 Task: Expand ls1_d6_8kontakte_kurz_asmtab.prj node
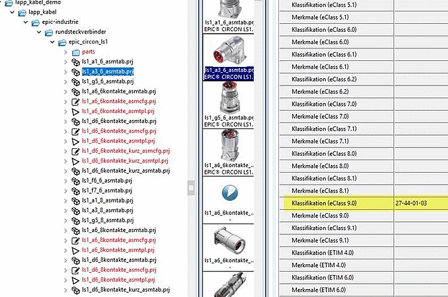point(66,290)
